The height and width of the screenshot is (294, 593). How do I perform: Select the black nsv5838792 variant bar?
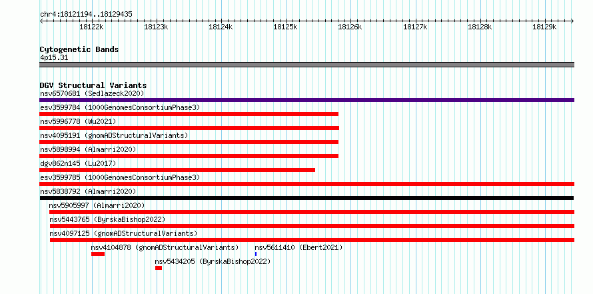coord(306,198)
